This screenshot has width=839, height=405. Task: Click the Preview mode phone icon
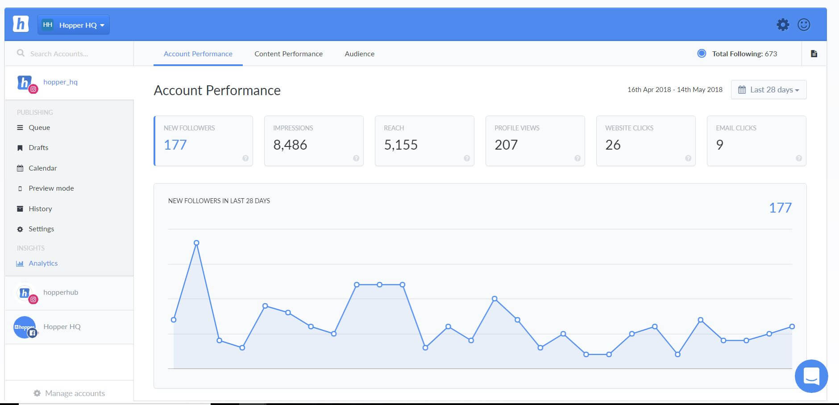[20, 188]
